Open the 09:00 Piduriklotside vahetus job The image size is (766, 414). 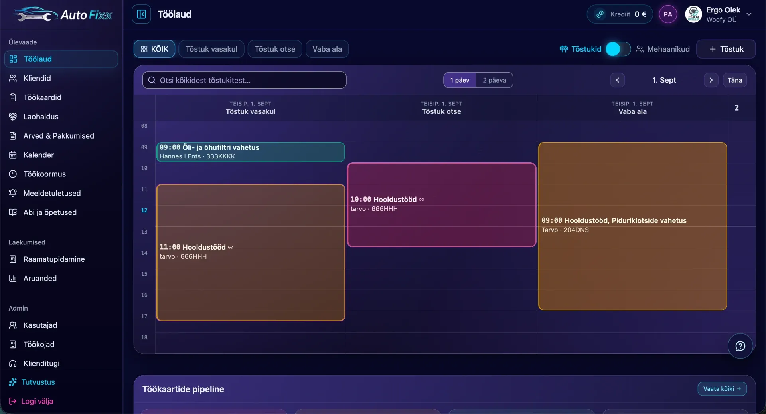(632, 226)
